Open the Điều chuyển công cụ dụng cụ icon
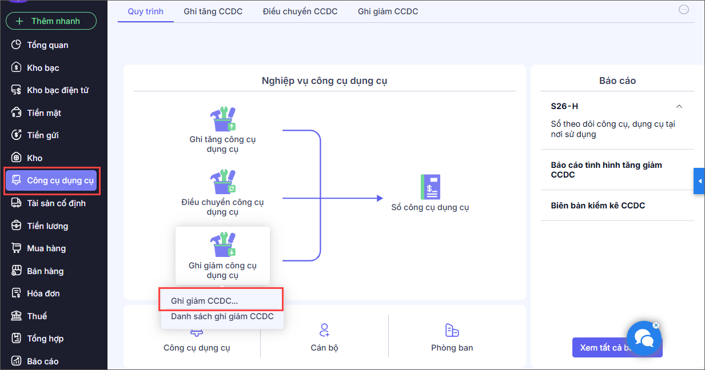The height and width of the screenshot is (370, 705). tap(222, 182)
